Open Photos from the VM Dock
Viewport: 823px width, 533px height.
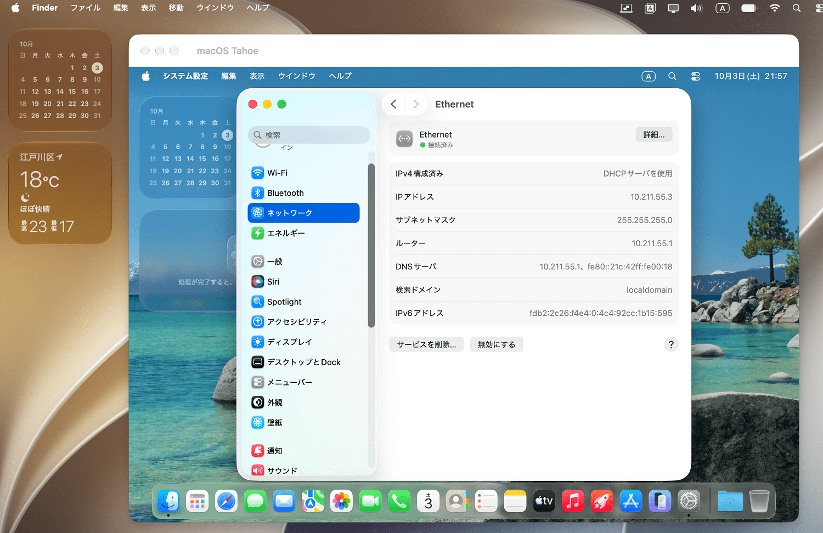[341, 501]
